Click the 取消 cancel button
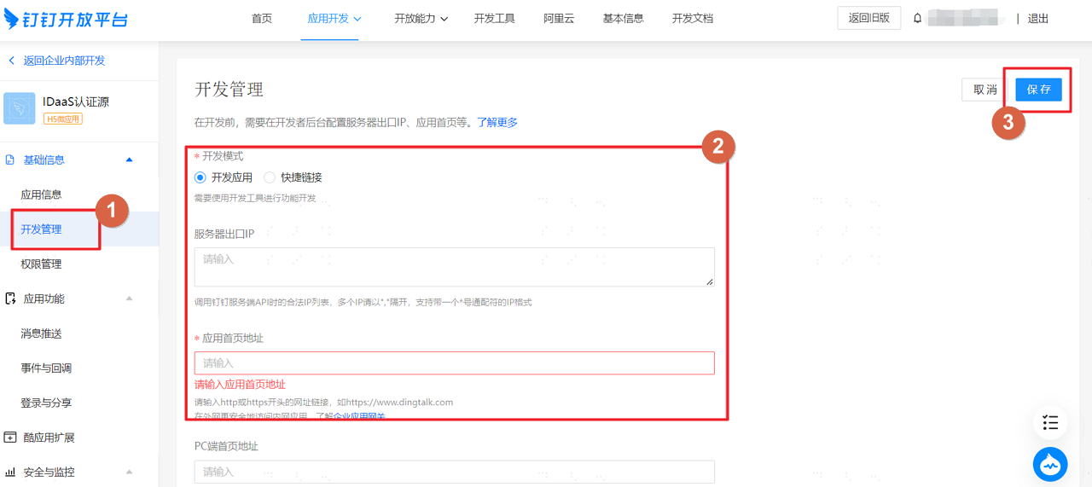This screenshot has width=1092, height=487. (x=985, y=90)
